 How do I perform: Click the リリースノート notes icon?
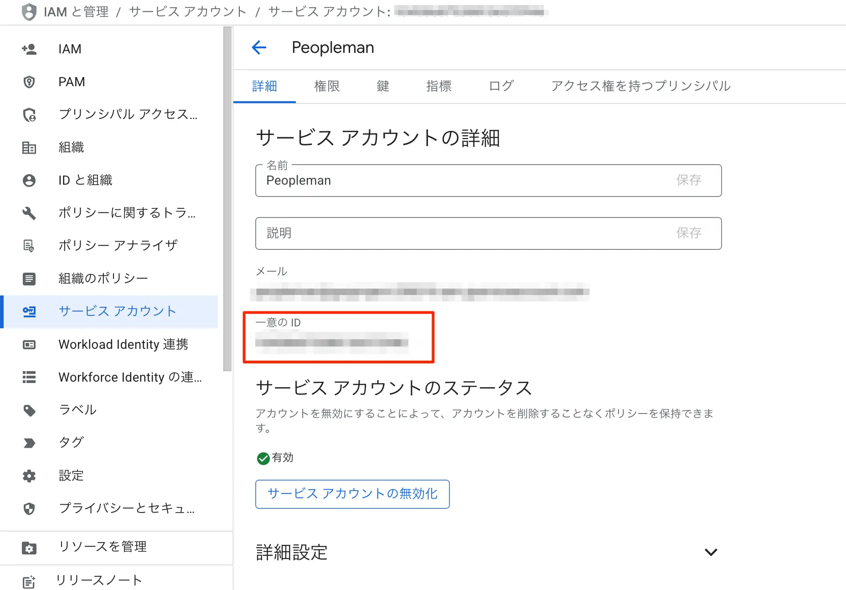pyautogui.click(x=29, y=581)
